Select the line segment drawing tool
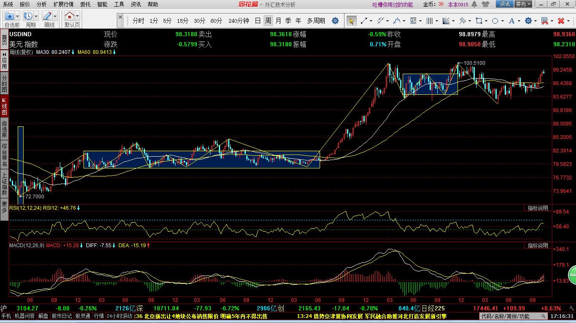The image size is (576, 323). [x=363, y=21]
